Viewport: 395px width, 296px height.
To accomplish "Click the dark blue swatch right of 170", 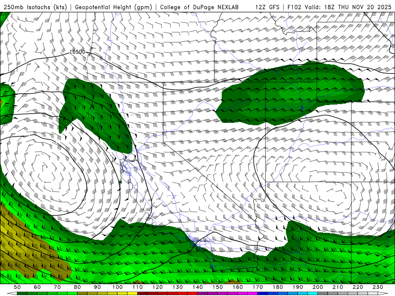I will click(263, 294).
